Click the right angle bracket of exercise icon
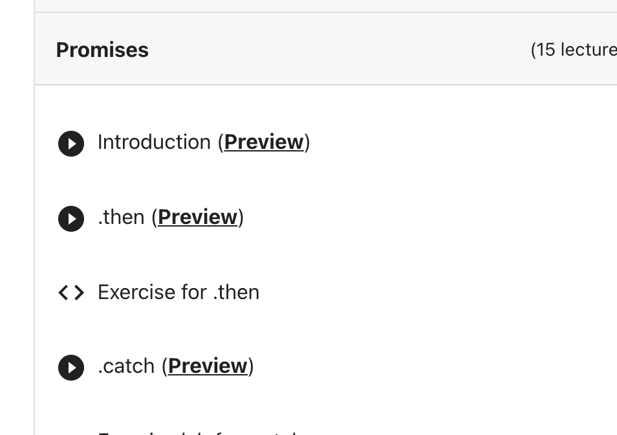Screen dimensions: 617x435 coord(79,293)
